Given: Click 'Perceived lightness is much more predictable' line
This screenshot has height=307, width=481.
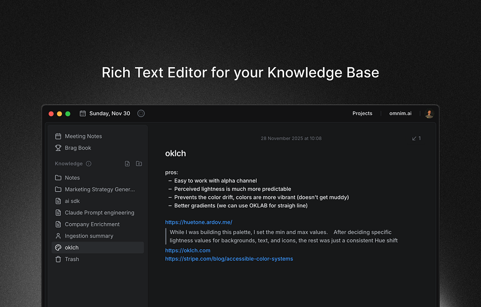Looking at the screenshot, I should click(232, 189).
